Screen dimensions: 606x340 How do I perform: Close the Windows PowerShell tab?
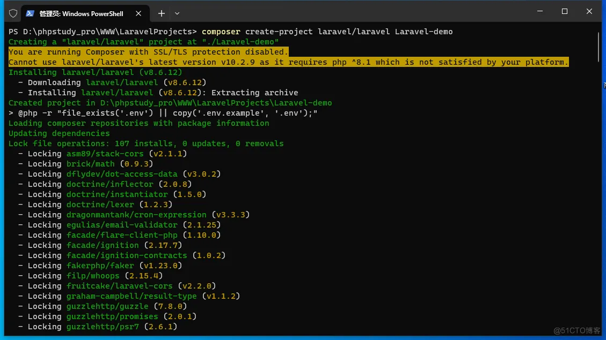click(138, 13)
